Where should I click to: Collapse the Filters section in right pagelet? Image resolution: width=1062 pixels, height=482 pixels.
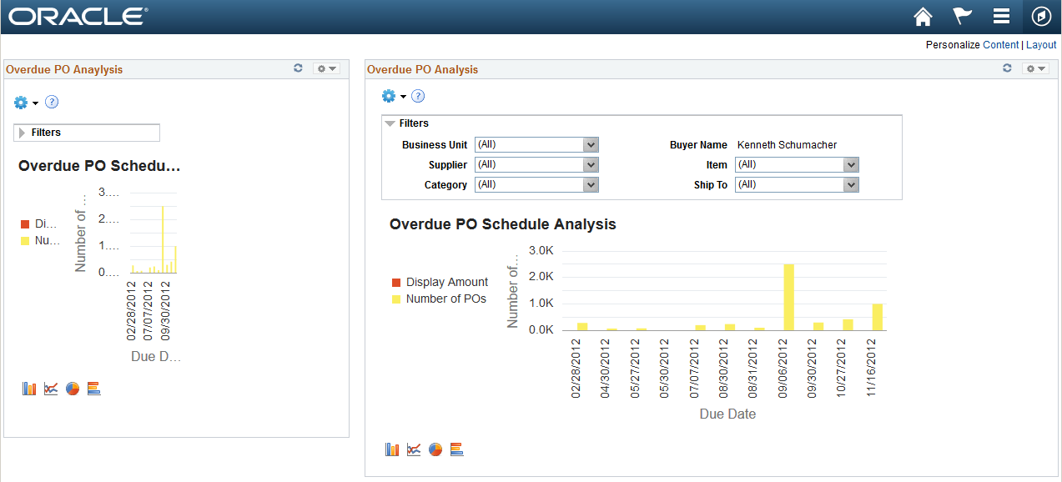click(407, 123)
